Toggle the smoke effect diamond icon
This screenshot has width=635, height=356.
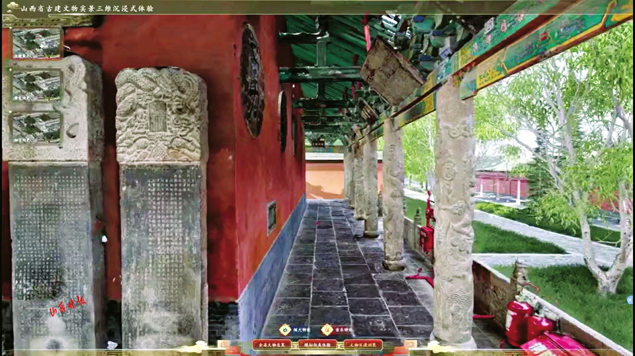[x=284, y=330]
